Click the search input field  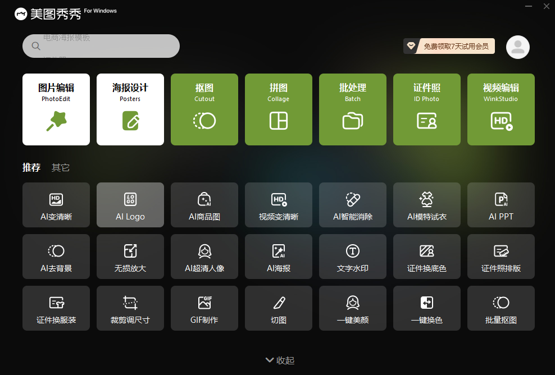coord(101,46)
